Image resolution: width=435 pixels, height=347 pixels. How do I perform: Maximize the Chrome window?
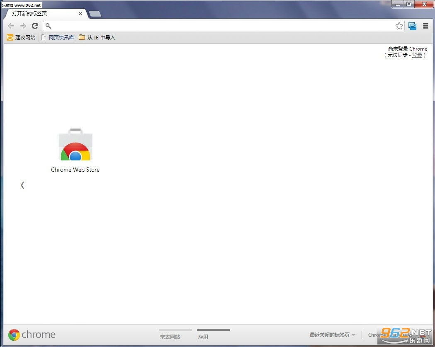pos(408,4)
